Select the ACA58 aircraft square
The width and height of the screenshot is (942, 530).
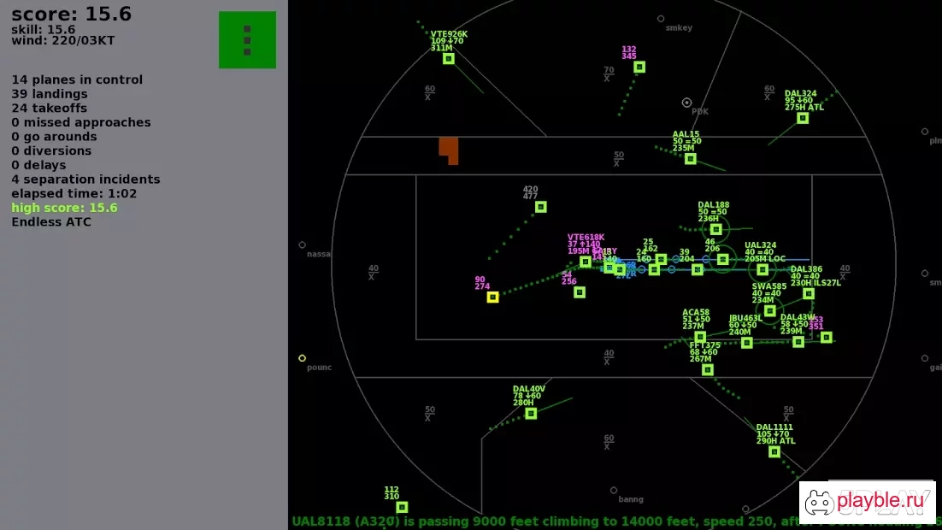(x=700, y=338)
